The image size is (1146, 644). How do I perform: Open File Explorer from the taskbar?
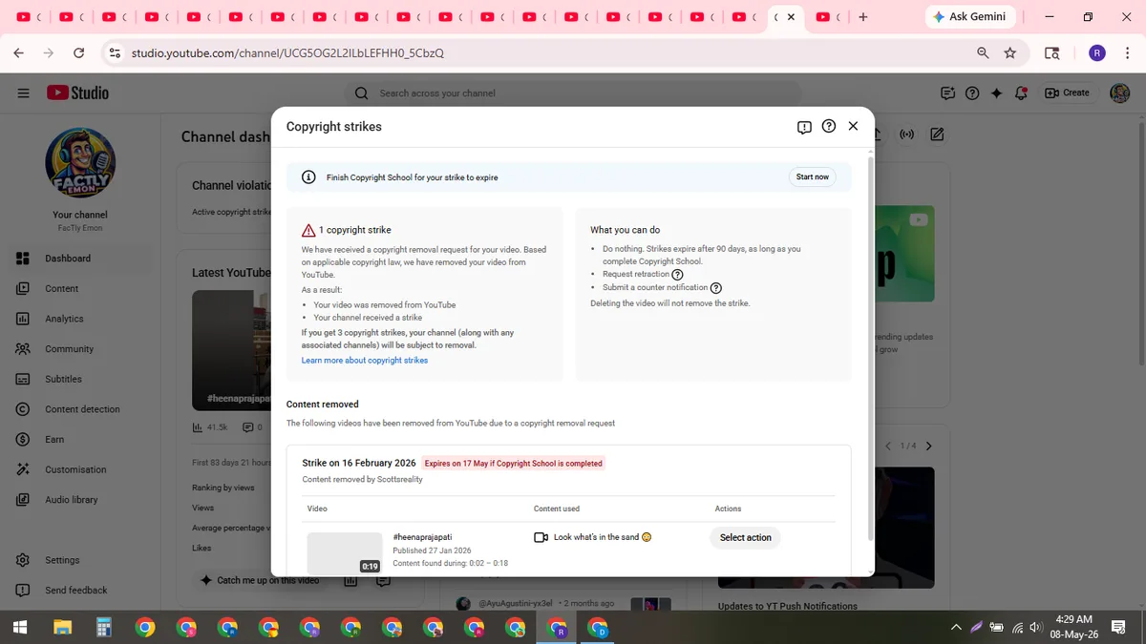coord(62,627)
